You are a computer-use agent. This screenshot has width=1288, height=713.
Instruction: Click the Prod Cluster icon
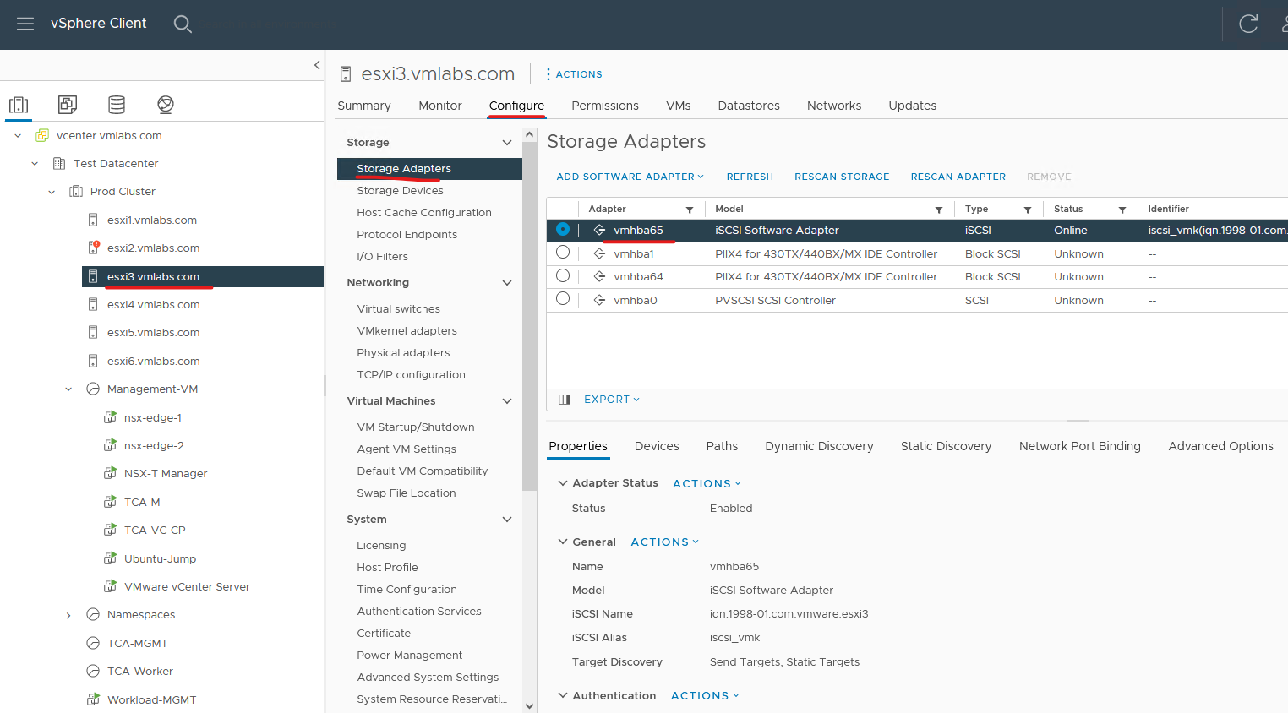pos(76,191)
